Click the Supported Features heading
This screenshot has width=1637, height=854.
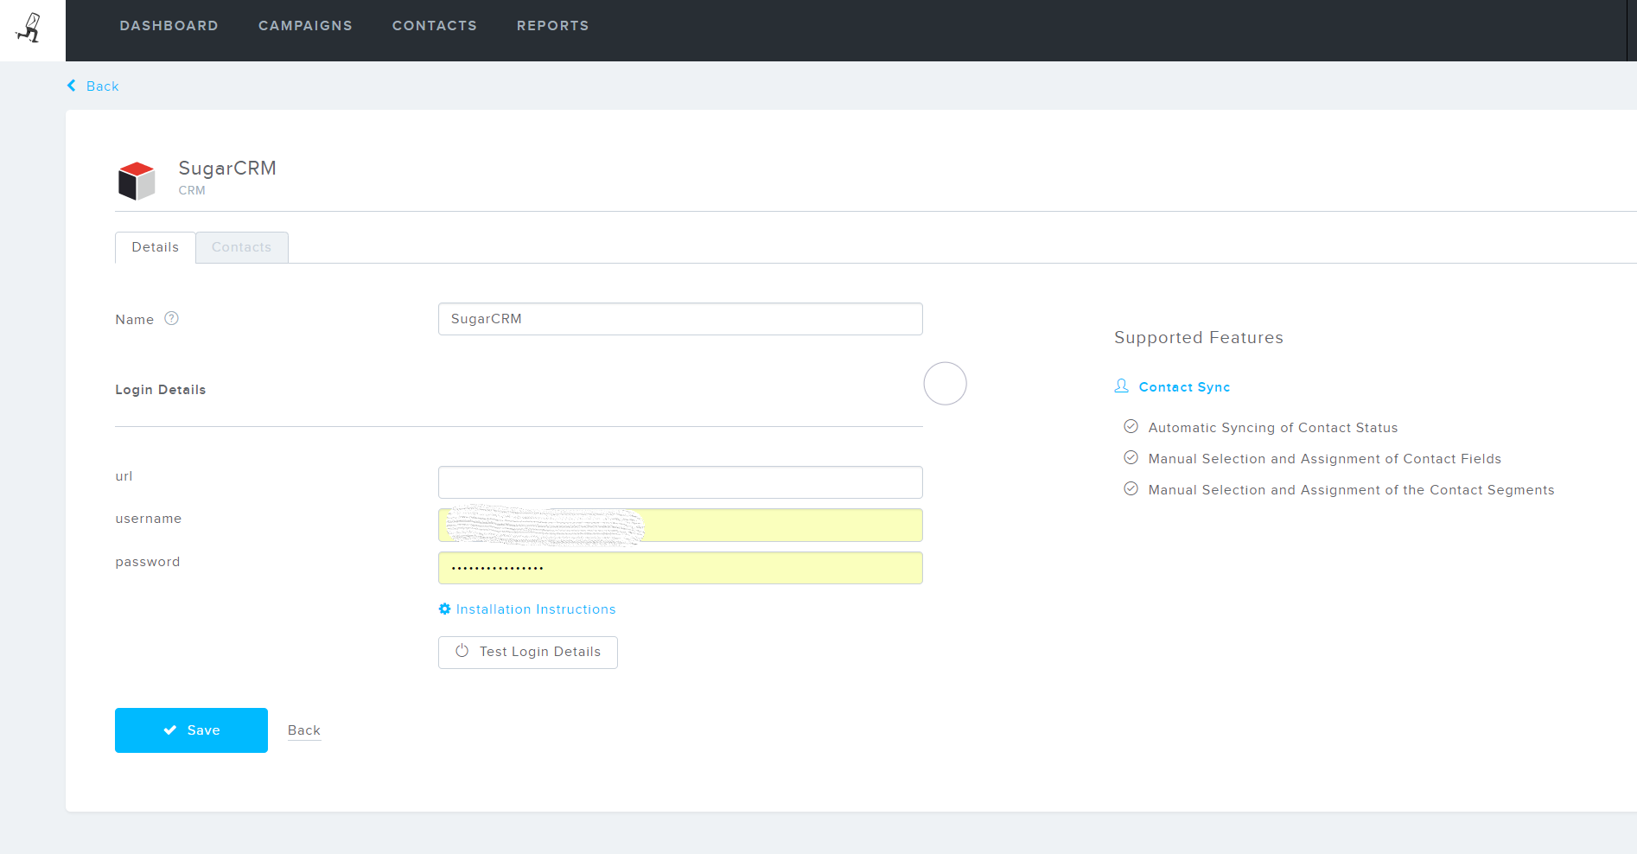click(1199, 338)
